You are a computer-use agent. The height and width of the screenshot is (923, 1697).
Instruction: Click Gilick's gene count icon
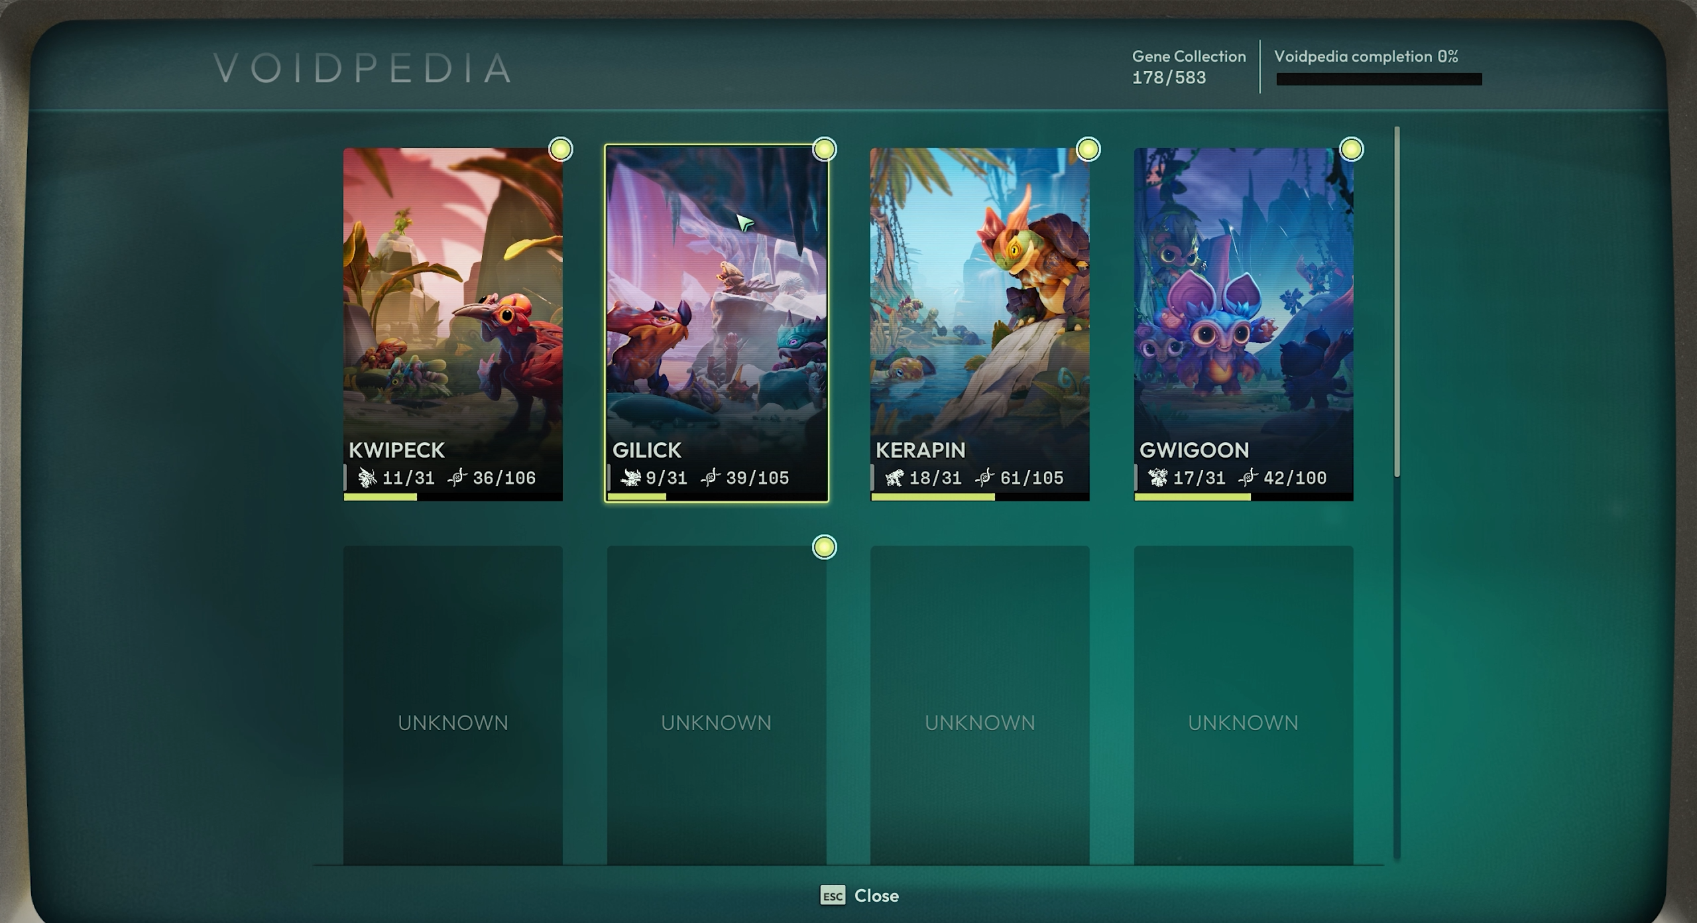click(710, 477)
